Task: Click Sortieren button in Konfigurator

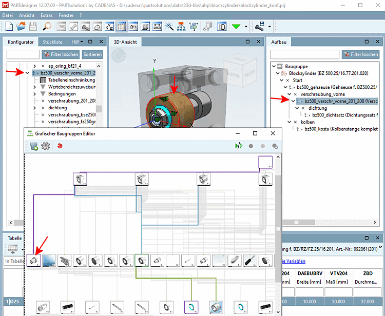Action: point(92,54)
